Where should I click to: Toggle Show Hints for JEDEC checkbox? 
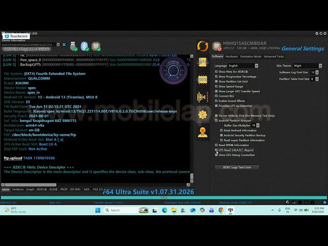[x=216, y=72]
